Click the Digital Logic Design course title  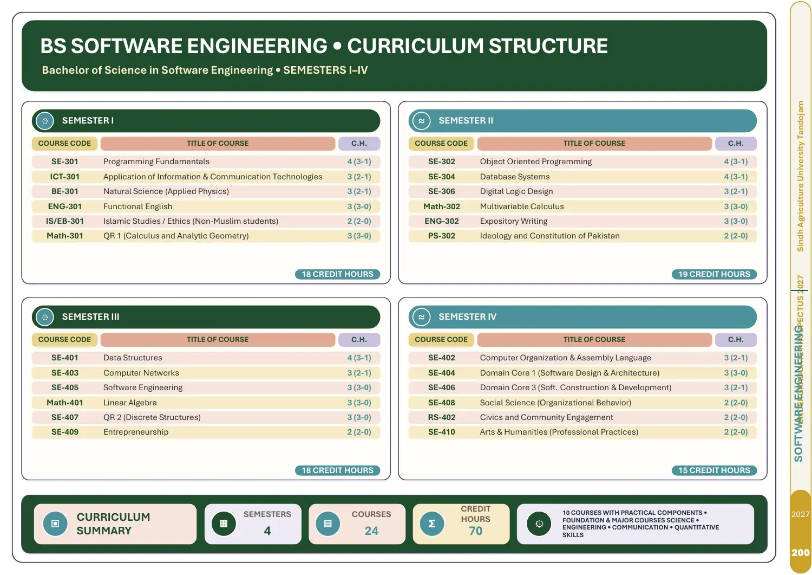[x=516, y=191]
